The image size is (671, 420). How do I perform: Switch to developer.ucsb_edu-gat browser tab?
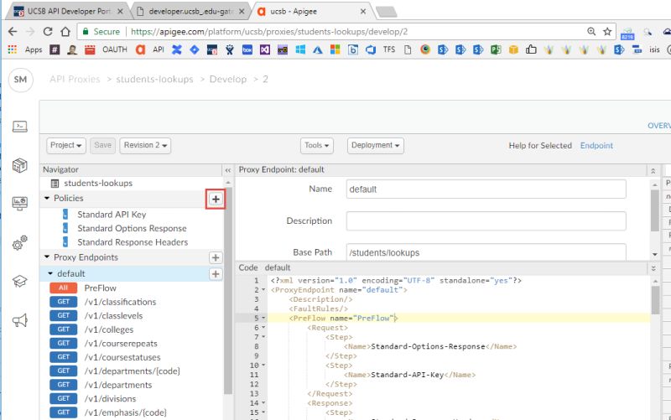(x=190, y=11)
